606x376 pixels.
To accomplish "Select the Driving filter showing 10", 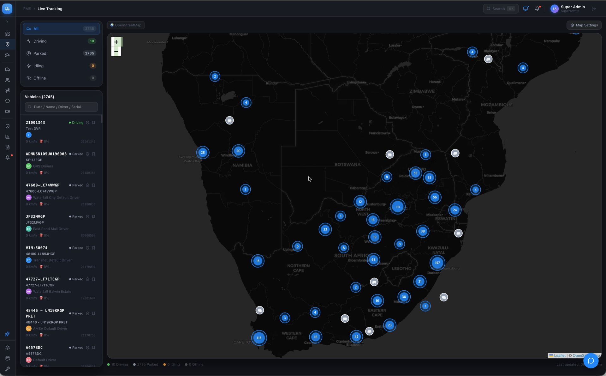I will point(61,41).
